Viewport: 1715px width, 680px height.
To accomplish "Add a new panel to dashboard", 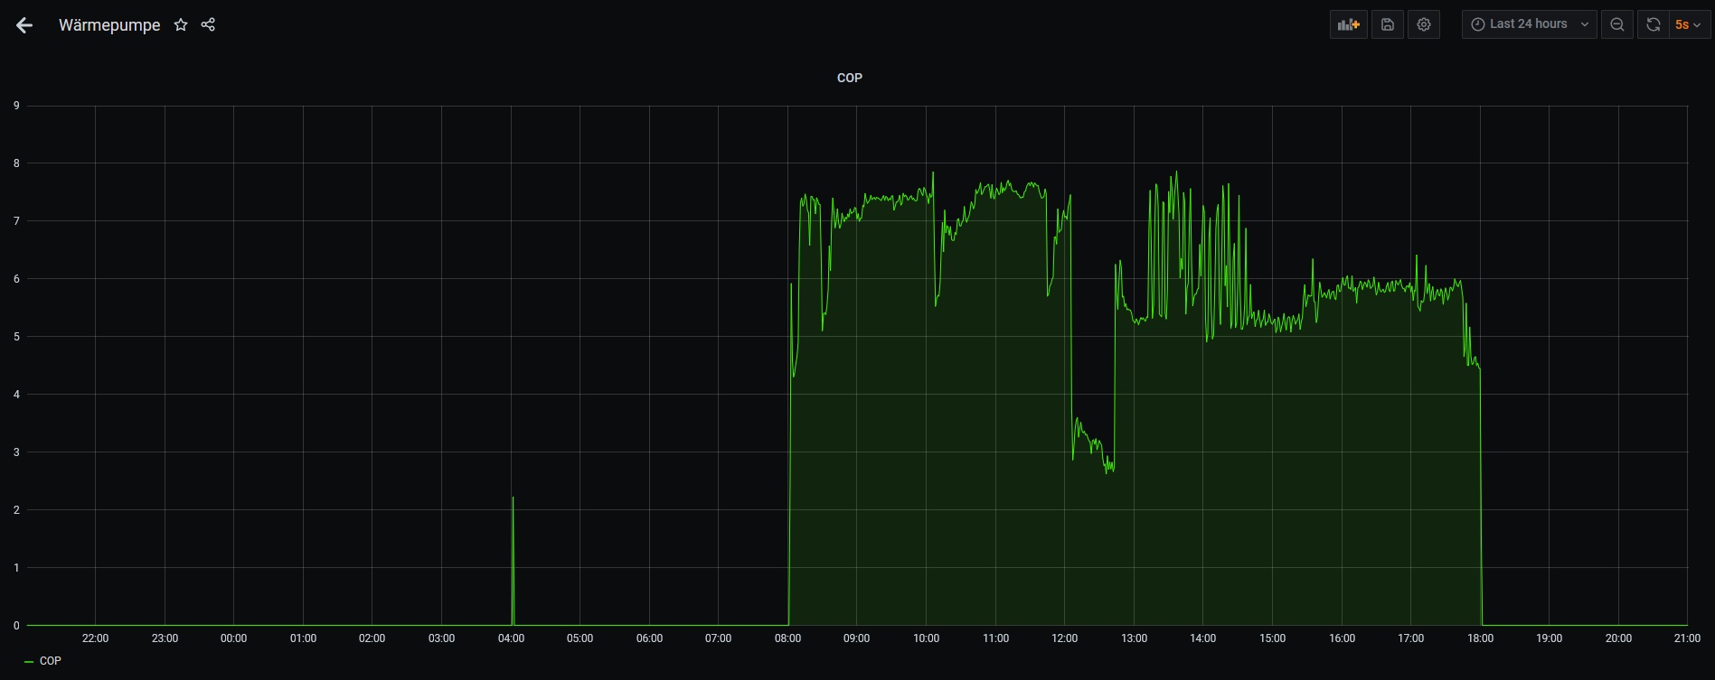I will pyautogui.click(x=1348, y=24).
